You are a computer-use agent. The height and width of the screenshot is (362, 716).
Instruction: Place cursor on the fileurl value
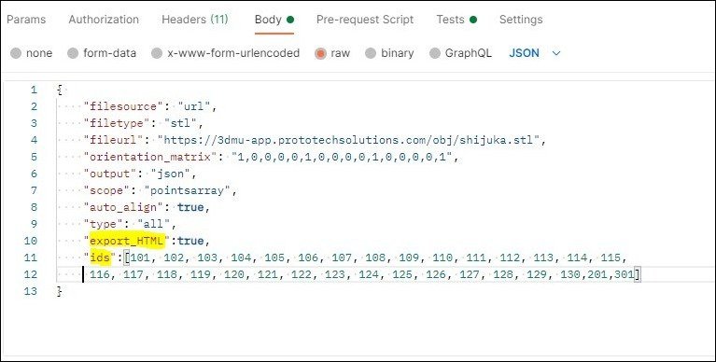click(352, 140)
